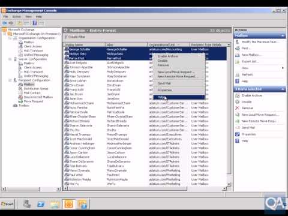Choose Properties in the context menu

[x=179, y=90]
